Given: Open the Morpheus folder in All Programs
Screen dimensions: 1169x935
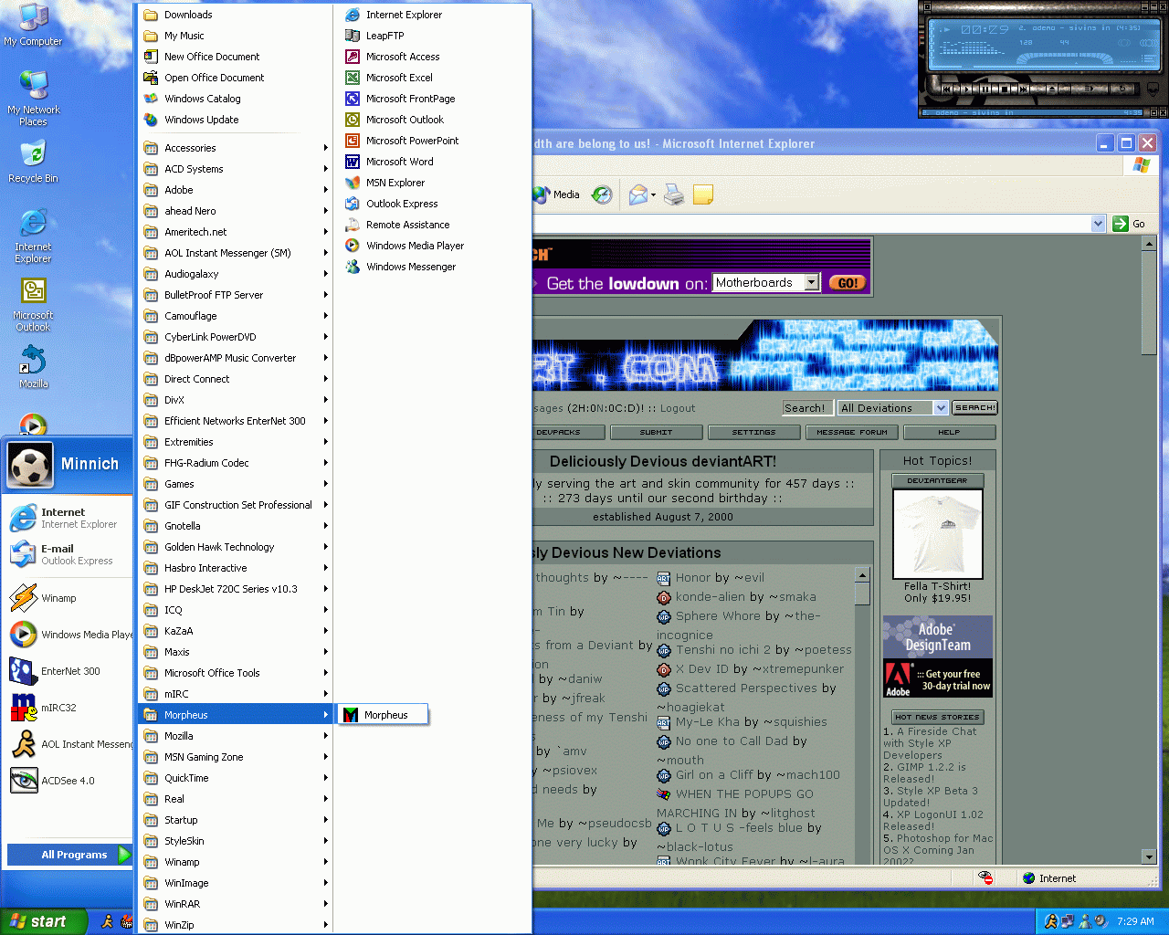Looking at the screenshot, I should click(235, 715).
